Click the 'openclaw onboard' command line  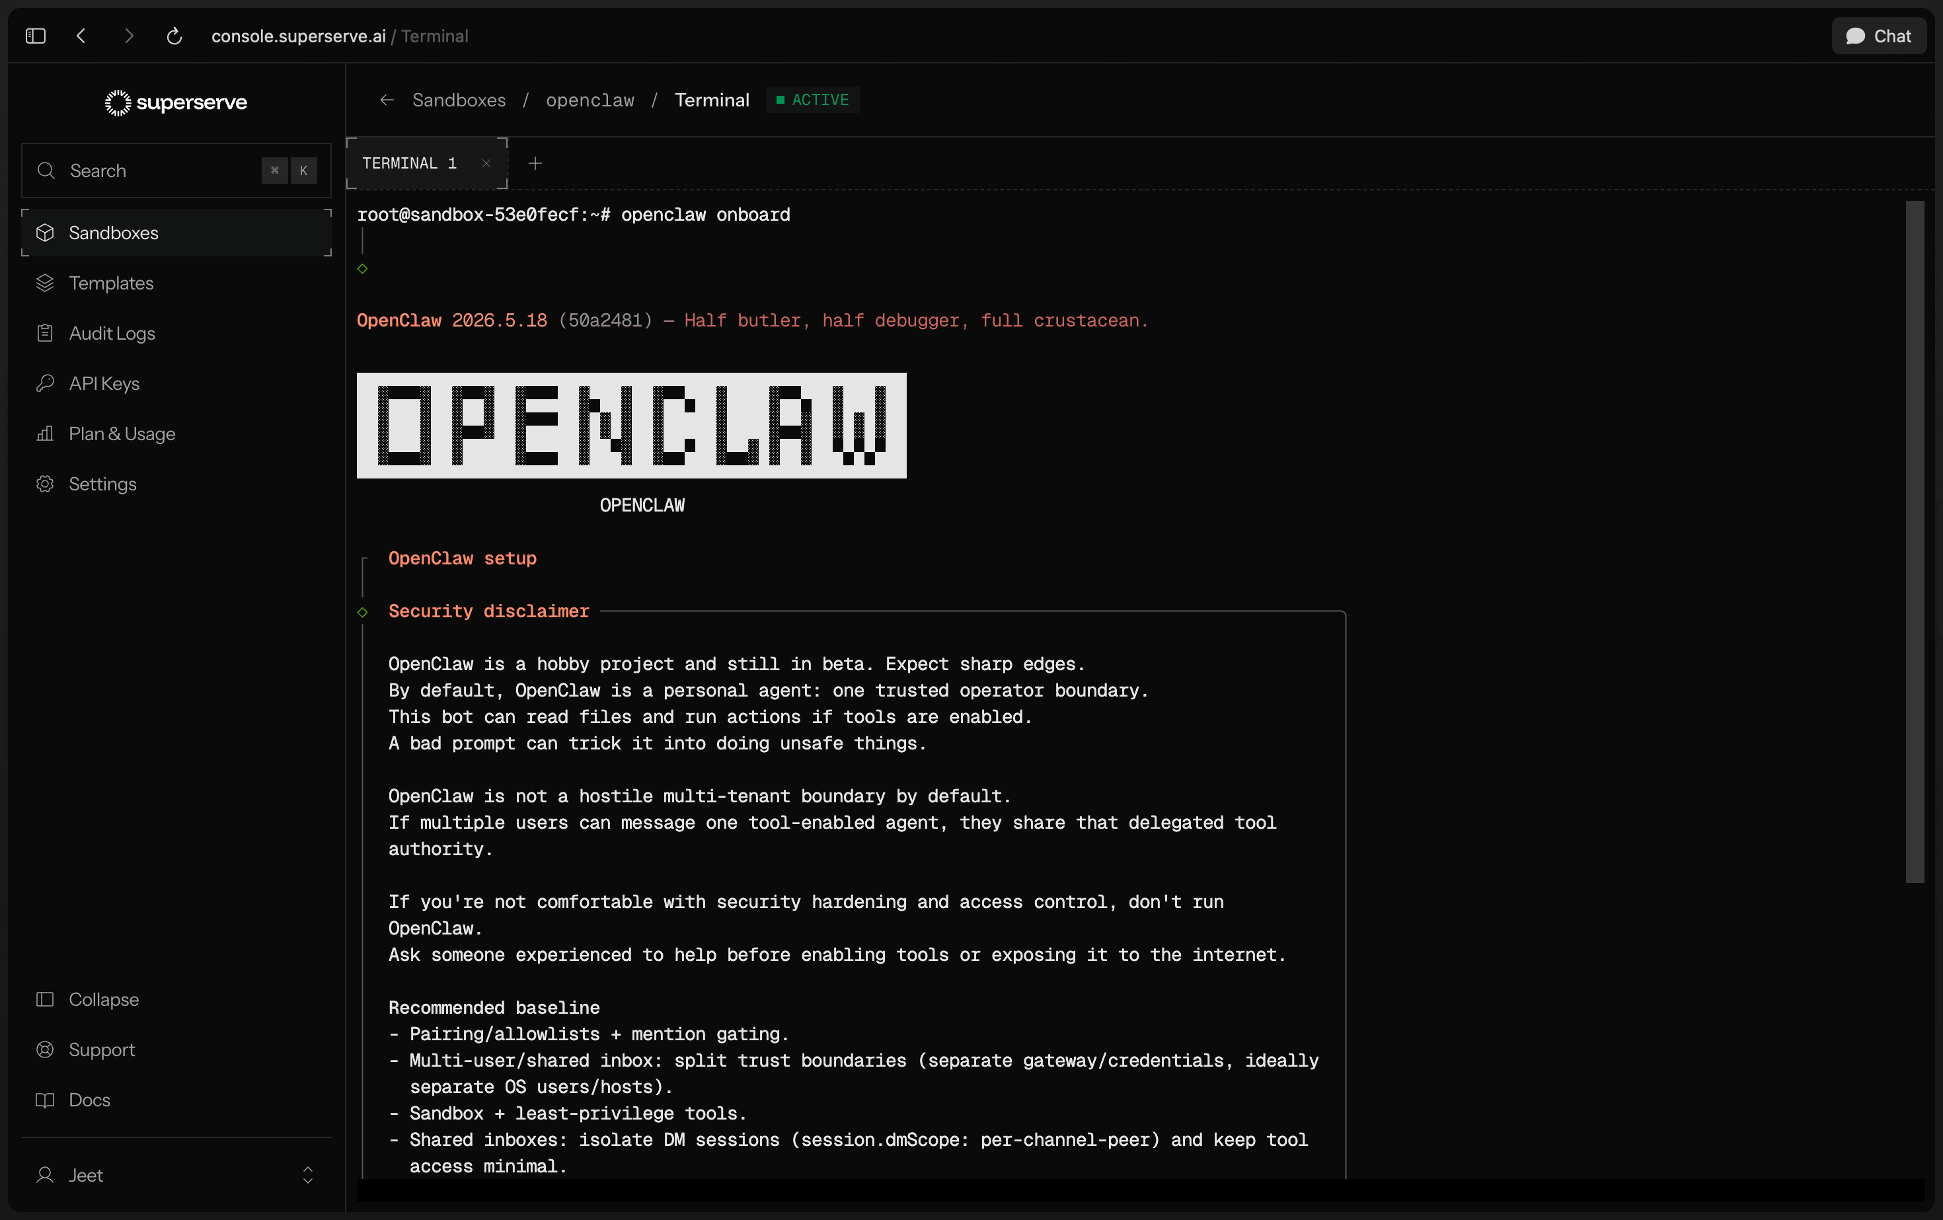pyautogui.click(x=574, y=215)
